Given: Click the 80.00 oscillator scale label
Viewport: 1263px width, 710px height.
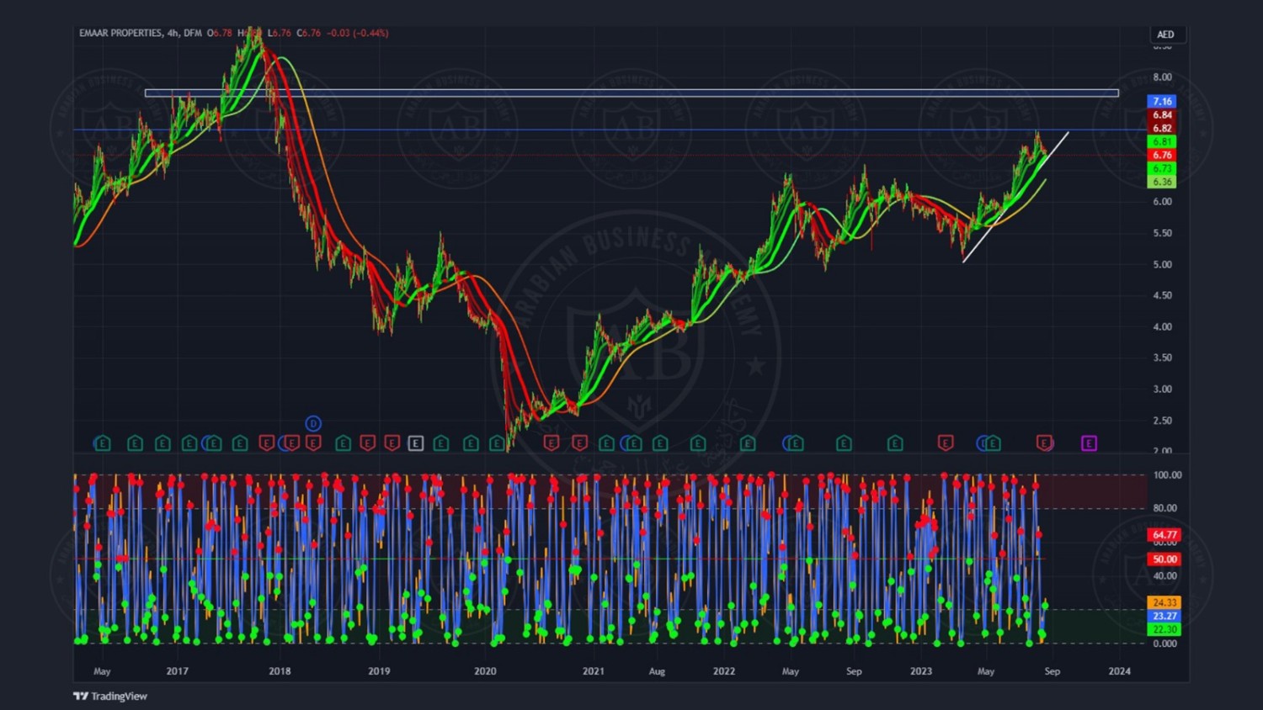Looking at the screenshot, I should (x=1165, y=508).
